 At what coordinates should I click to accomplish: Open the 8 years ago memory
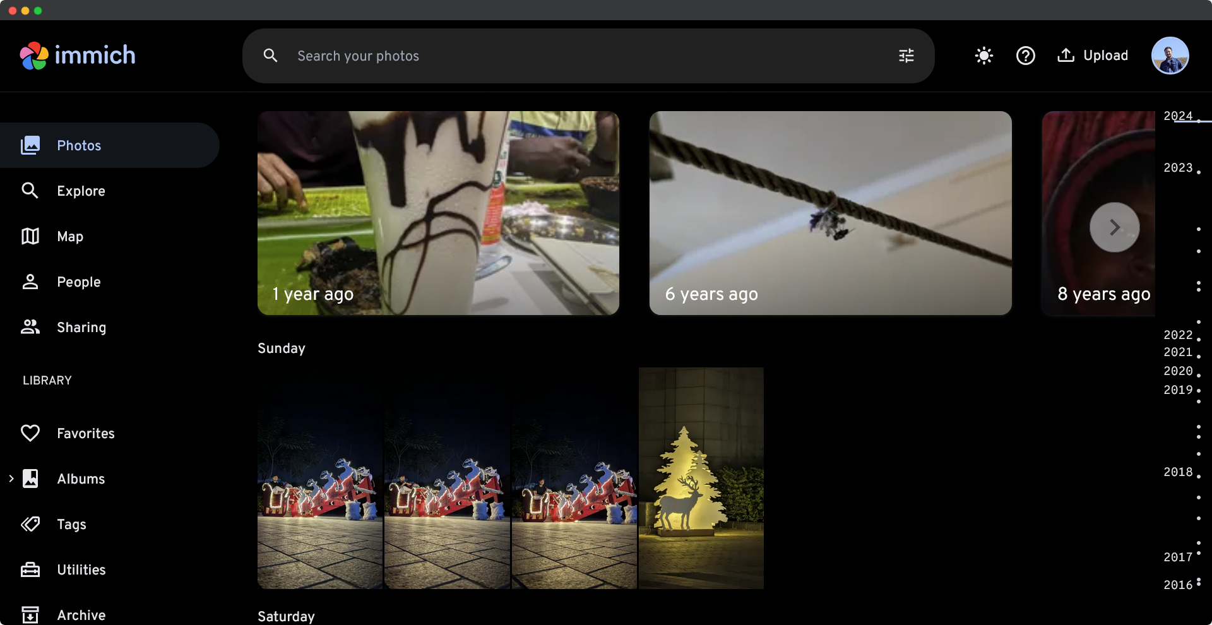coord(1098,213)
